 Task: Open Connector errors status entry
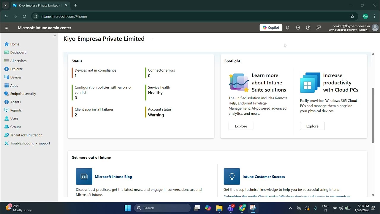point(161,73)
